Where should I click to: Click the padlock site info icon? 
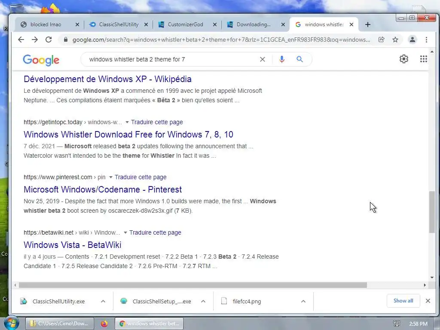point(66,40)
